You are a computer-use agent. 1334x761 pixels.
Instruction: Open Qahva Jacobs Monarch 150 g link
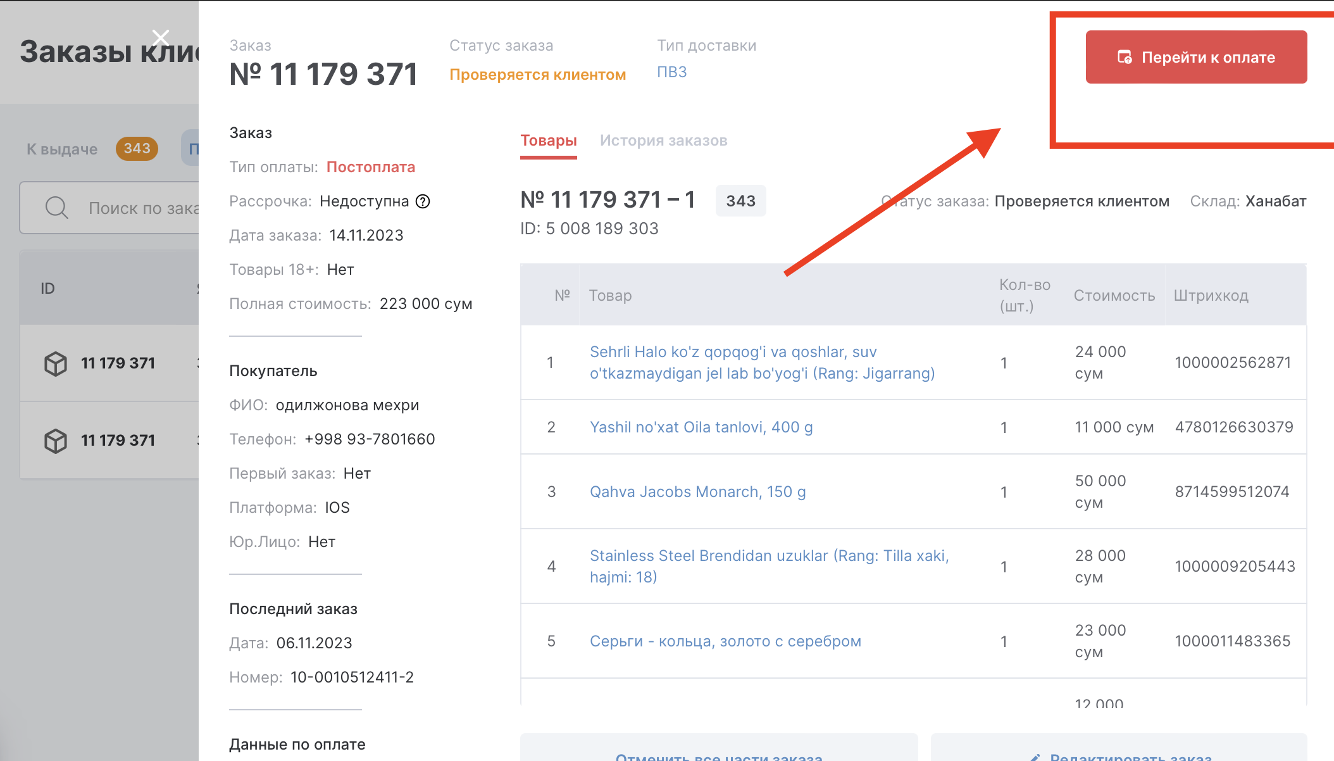point(697,492)
